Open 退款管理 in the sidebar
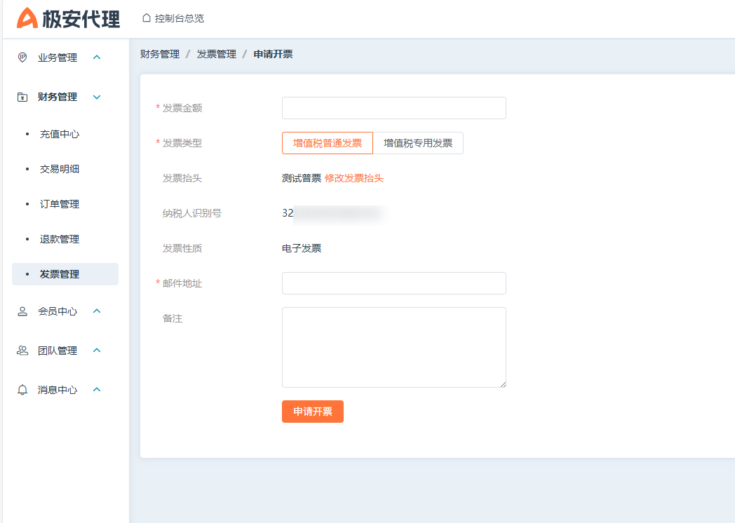735x523 pixels. [x=60, y=239]
